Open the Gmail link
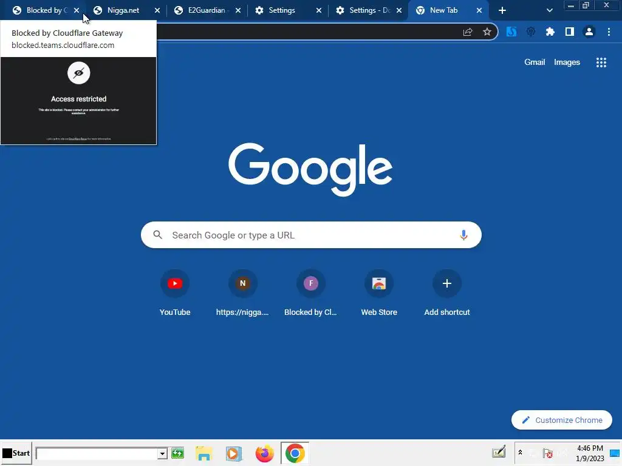 (535, 62)
